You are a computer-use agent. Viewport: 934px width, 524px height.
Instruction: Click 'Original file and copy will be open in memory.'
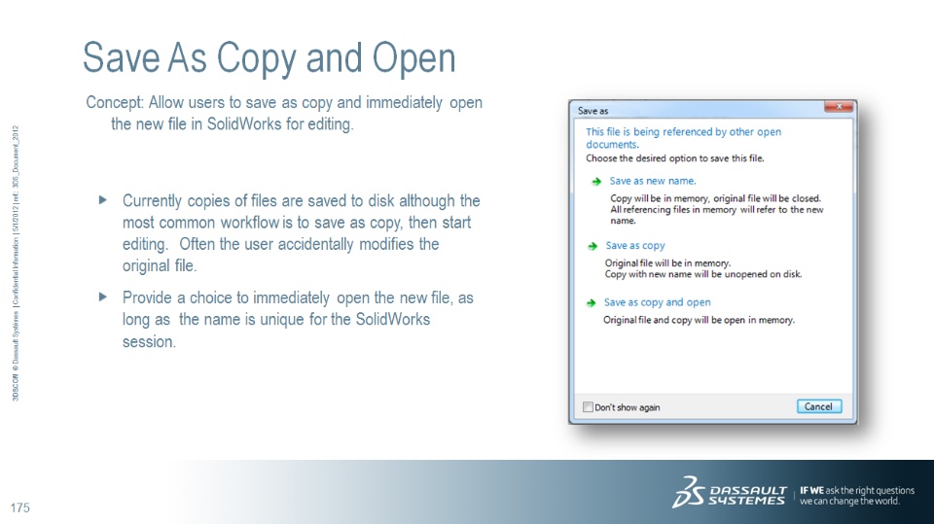[699, 321]
